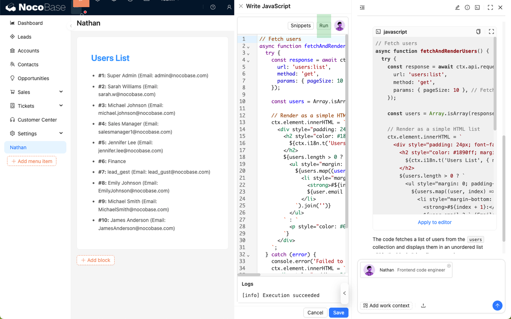Open the Contacts menu item
Screen dimensions: 511x319
coord(35,65)
